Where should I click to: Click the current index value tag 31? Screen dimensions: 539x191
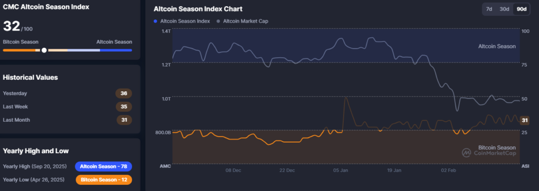[x=525, y=120]
